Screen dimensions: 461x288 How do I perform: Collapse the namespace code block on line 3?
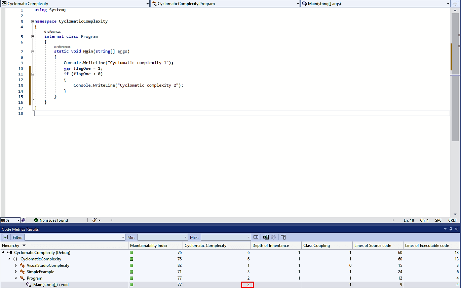[x=33, y=21]
